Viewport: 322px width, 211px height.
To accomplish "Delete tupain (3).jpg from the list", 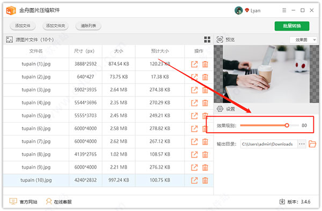I will point(205,90).
